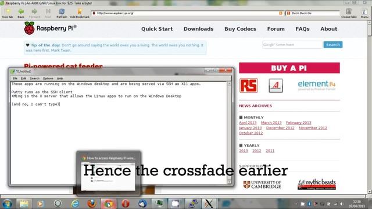Screen dimensions: 372x209
Task: Click the BUY A PI banner
Action: (289, 68)
